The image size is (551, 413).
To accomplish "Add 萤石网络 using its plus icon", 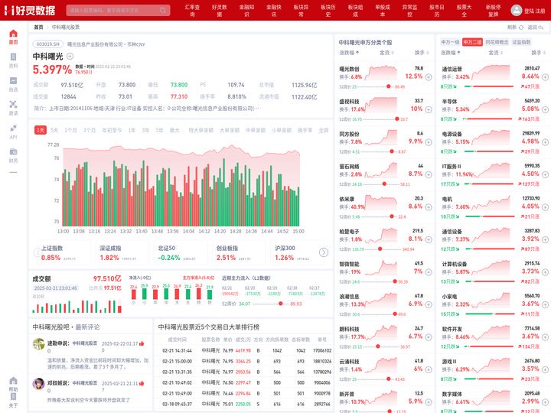I will 429,174.
